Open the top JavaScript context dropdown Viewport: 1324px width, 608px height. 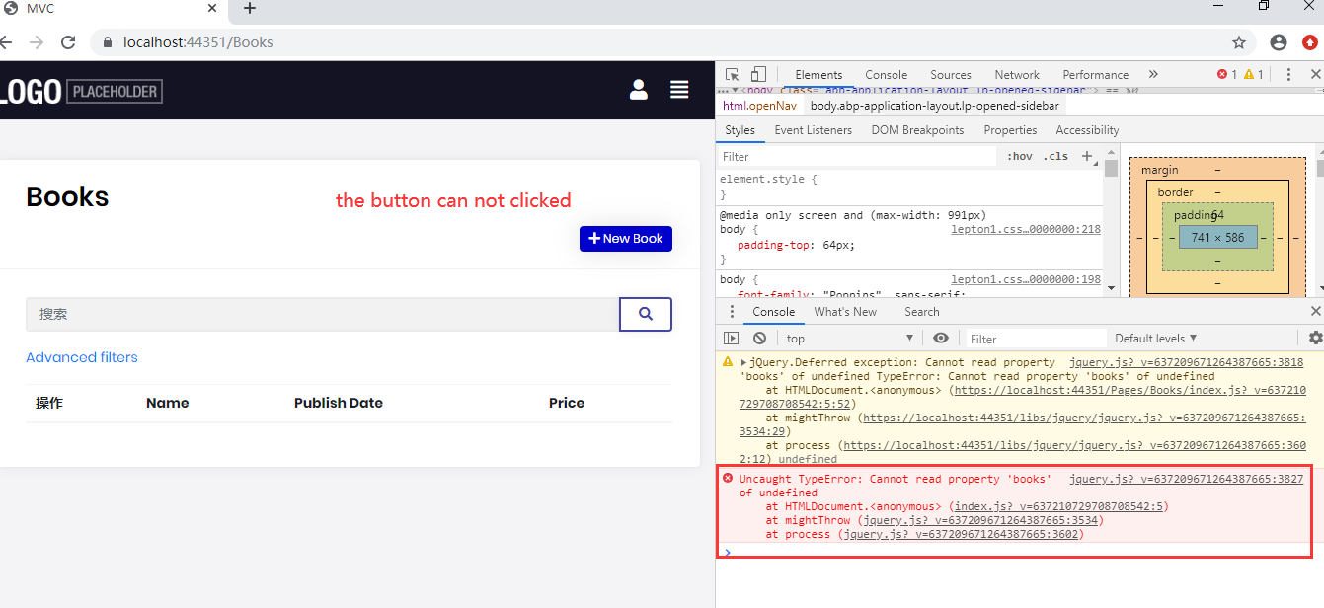tap(849, 339)
